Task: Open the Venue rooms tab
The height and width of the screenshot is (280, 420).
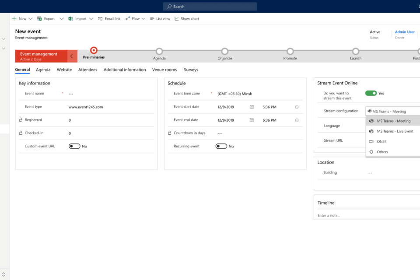Action: pos(164,70)
